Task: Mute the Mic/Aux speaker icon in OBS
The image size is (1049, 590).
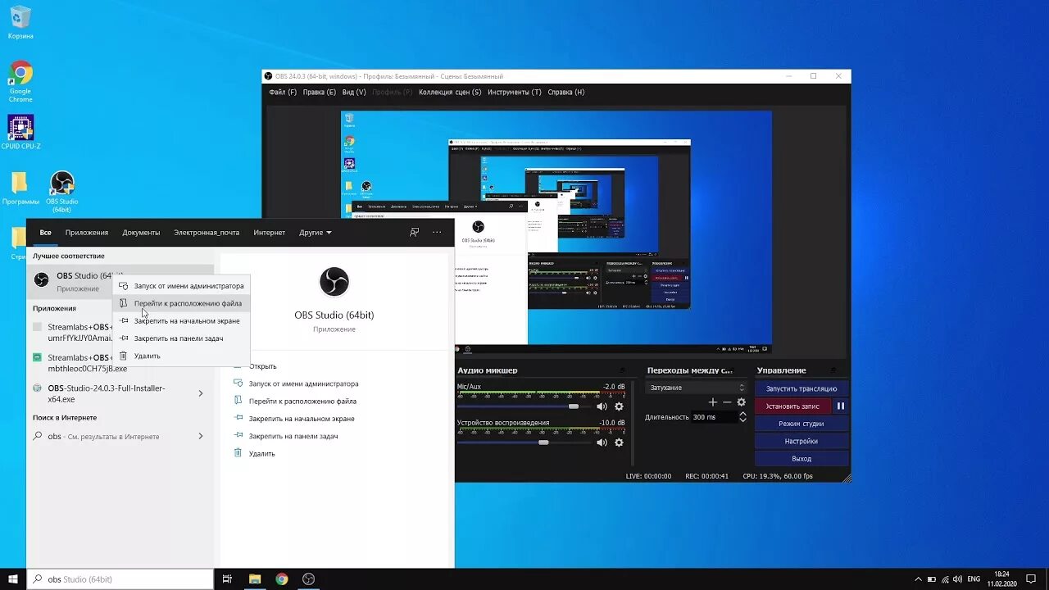Action: [x=602, y=406]
